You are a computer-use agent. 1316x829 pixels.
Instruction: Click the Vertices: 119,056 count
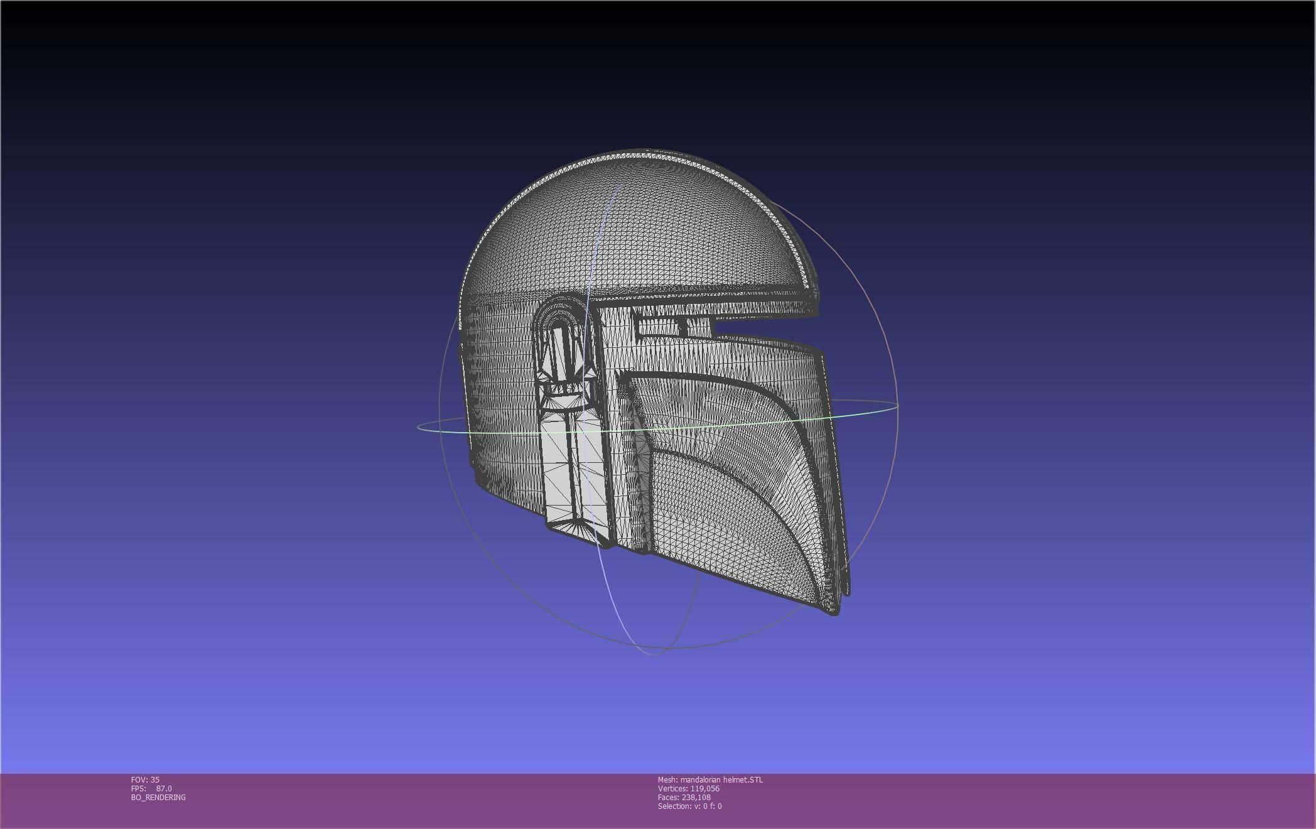pos(688,788)
